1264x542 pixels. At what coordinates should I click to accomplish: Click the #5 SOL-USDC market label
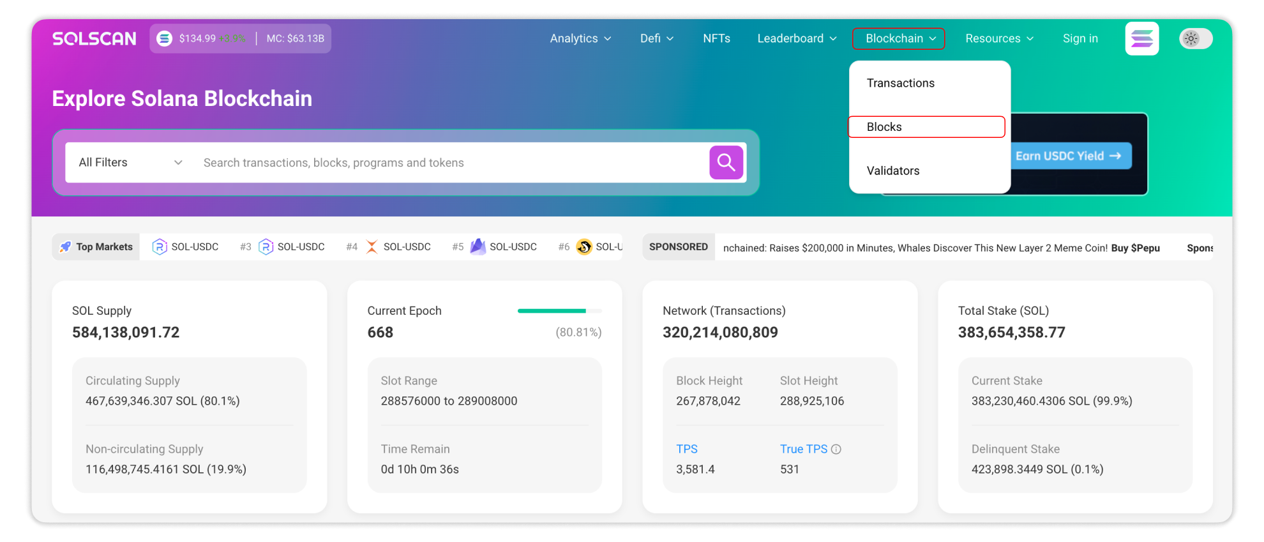pyautogui.click(x=513, y=247)
